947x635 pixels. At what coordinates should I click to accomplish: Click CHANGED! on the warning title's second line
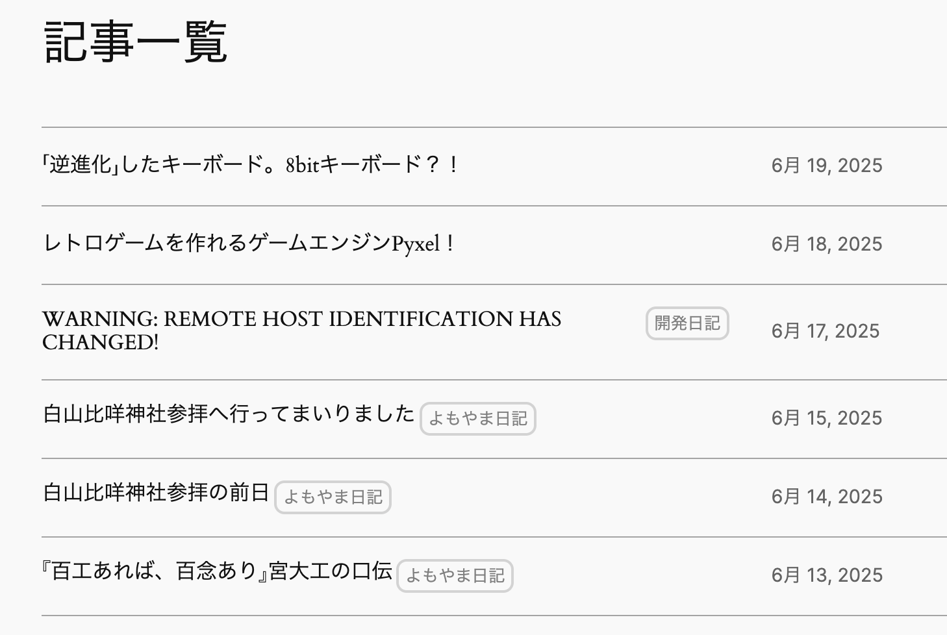coord(100,342)
